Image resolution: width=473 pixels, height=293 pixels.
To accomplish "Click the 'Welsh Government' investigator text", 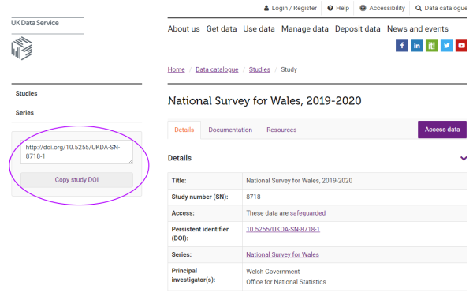I will (273, 272).
